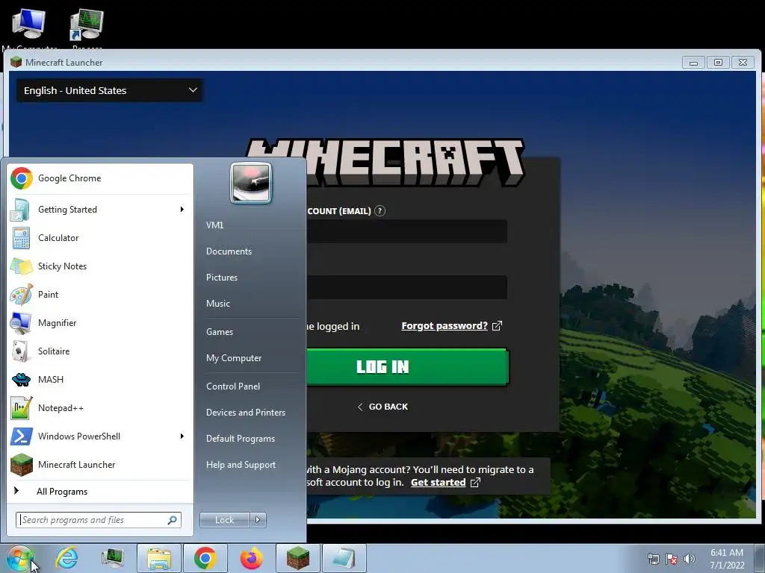The width and height of the screenshot is (765, 573).
Task: Open Sticky Notes from Start menu
Action: click(100, 266)
